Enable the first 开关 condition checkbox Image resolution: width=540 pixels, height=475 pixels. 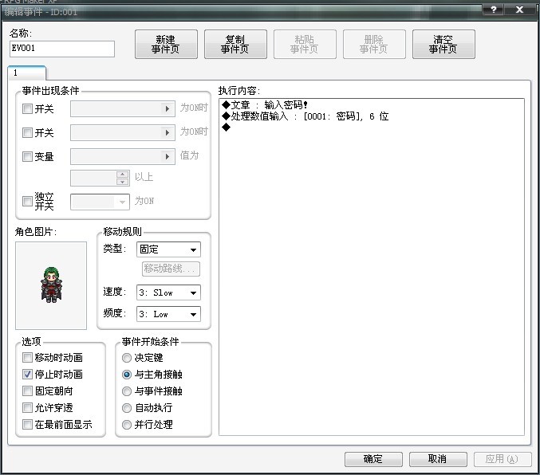[27, 108]
